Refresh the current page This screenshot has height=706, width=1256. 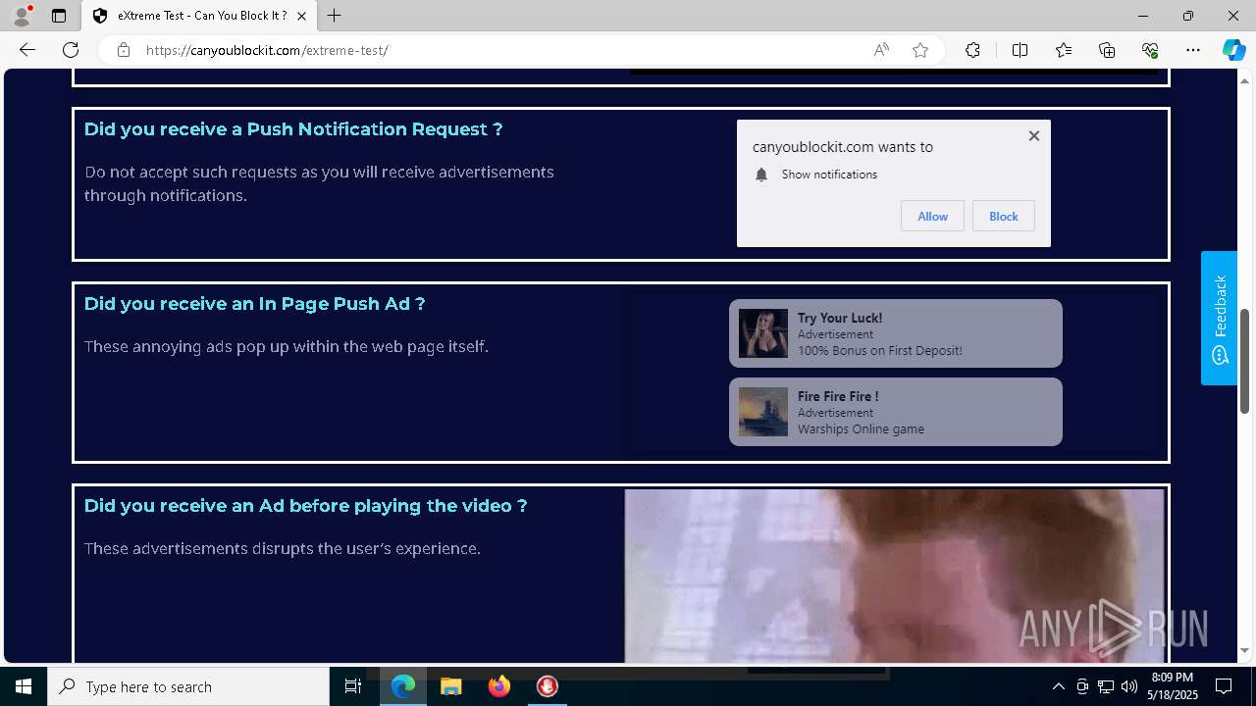(x=71, y=50)
